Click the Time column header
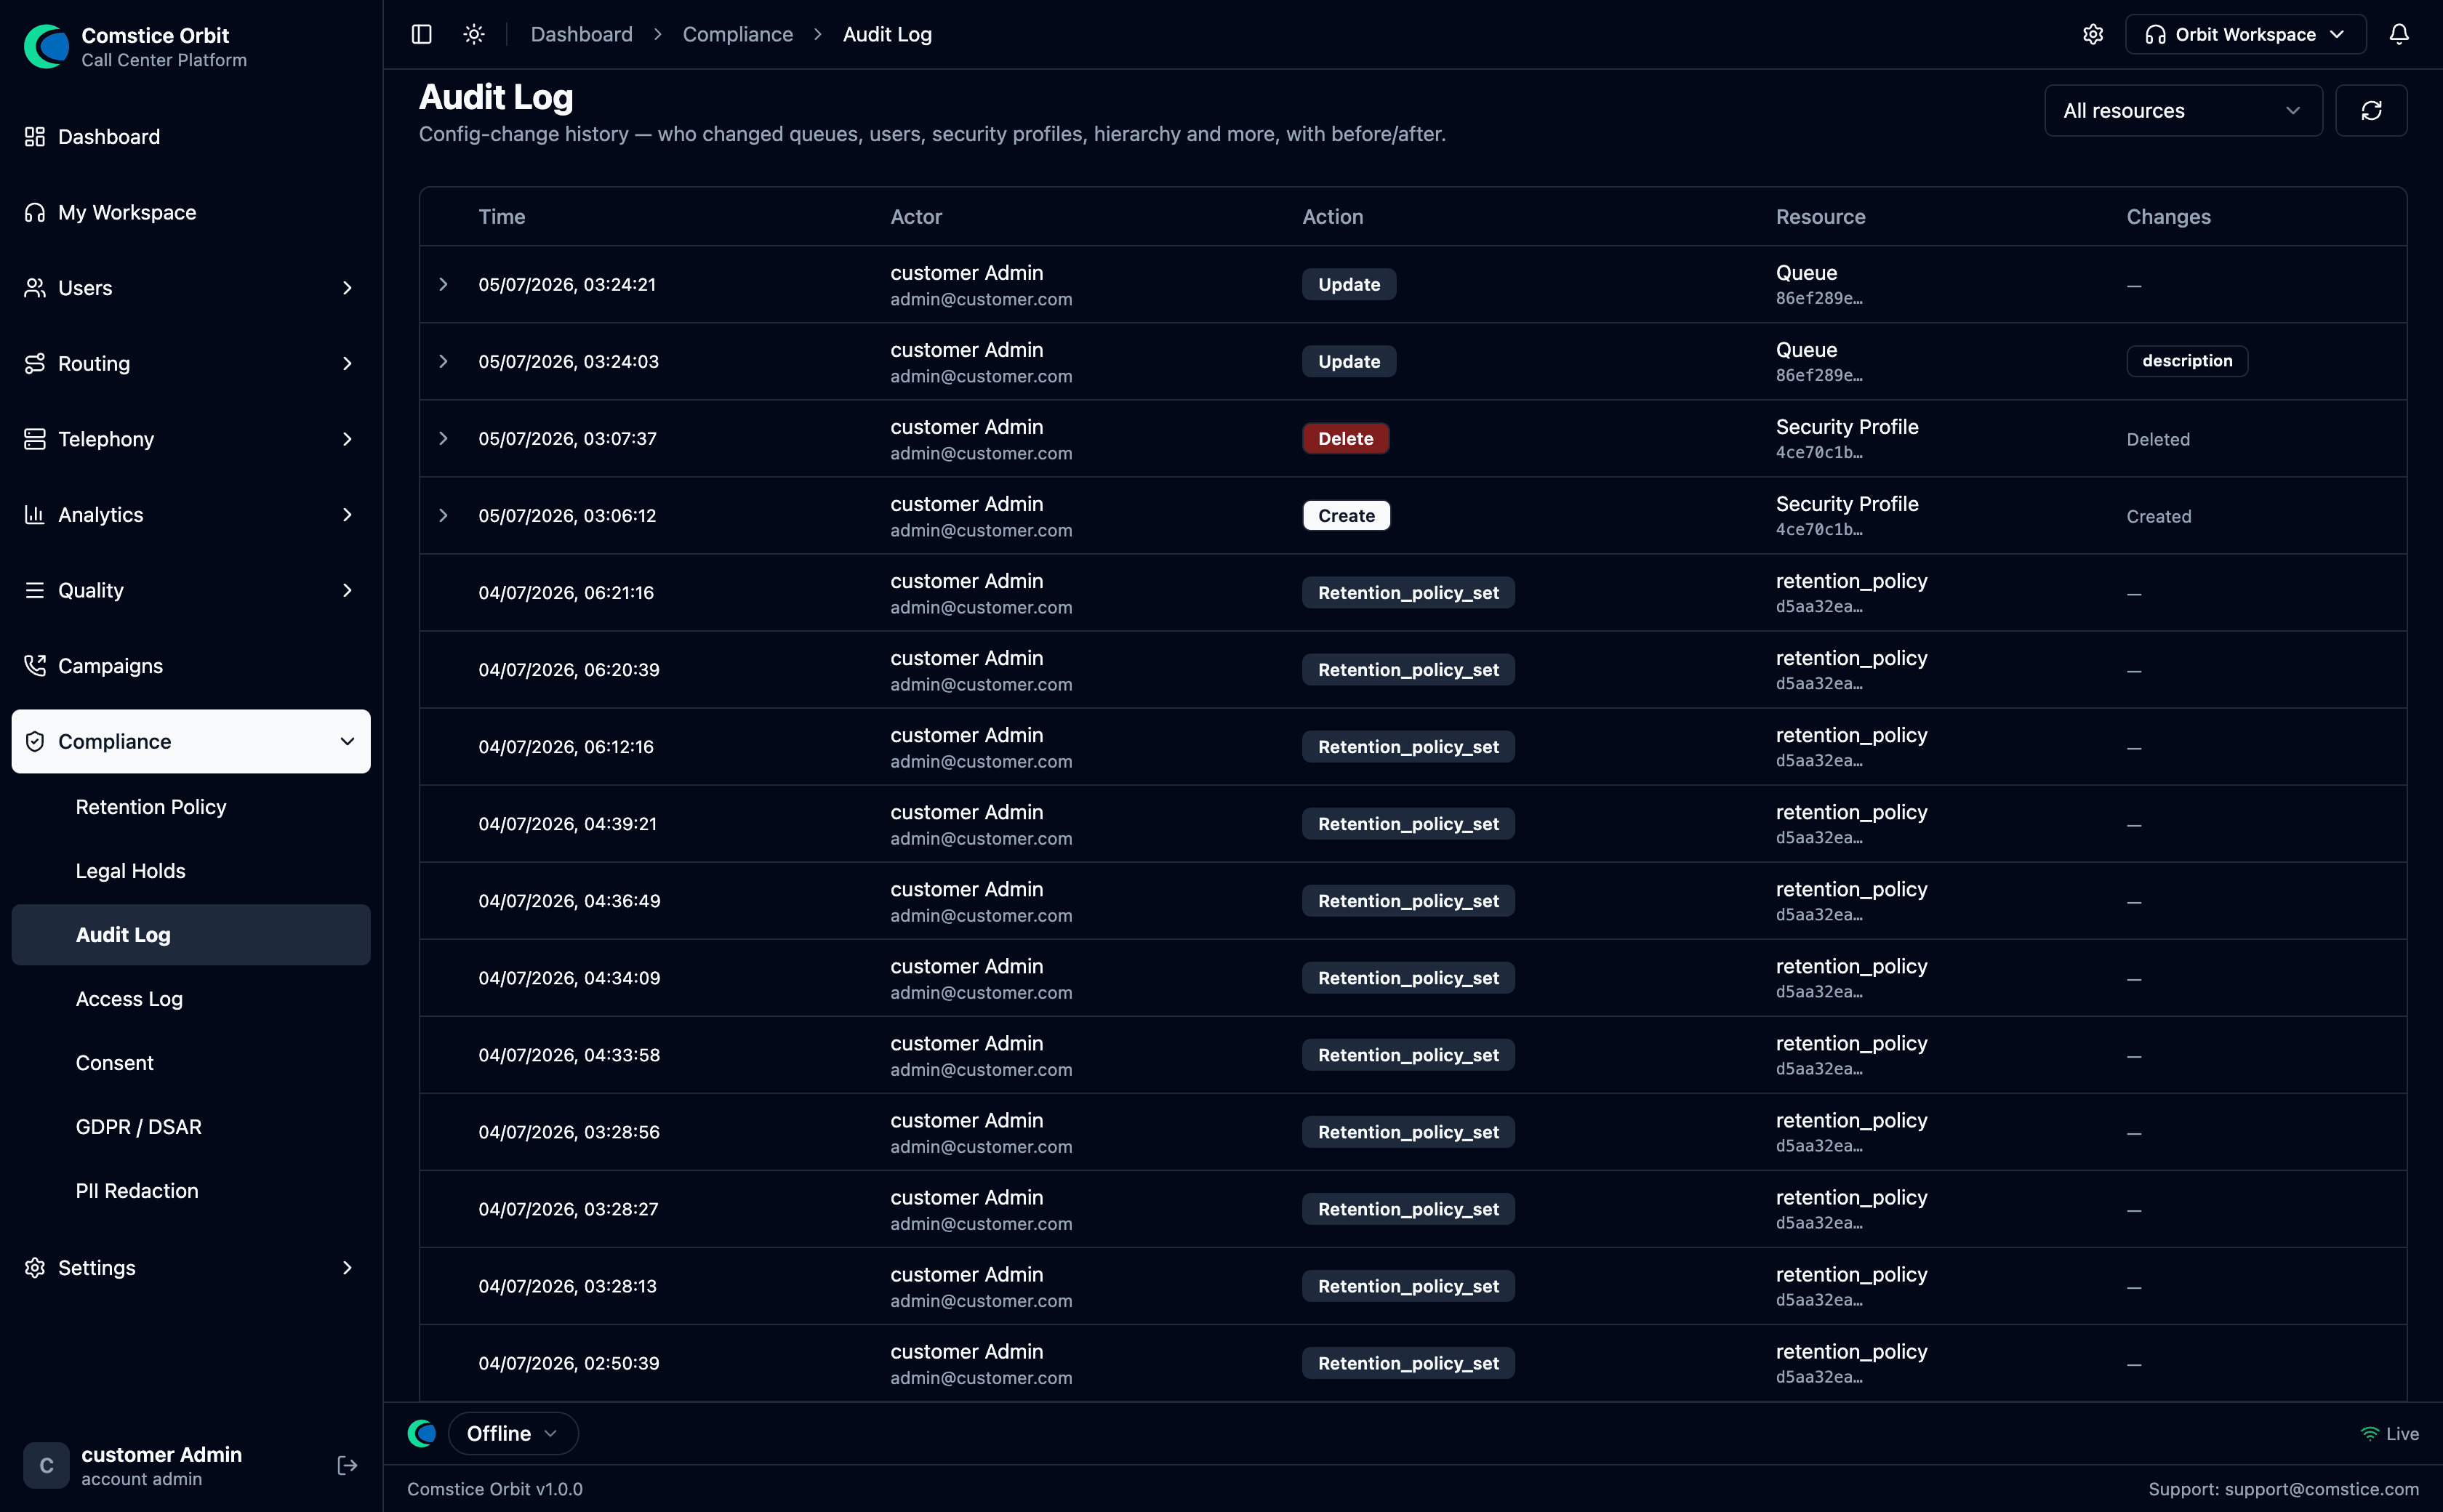This screenshot has height=1512, width=2443. coord(502,216)
